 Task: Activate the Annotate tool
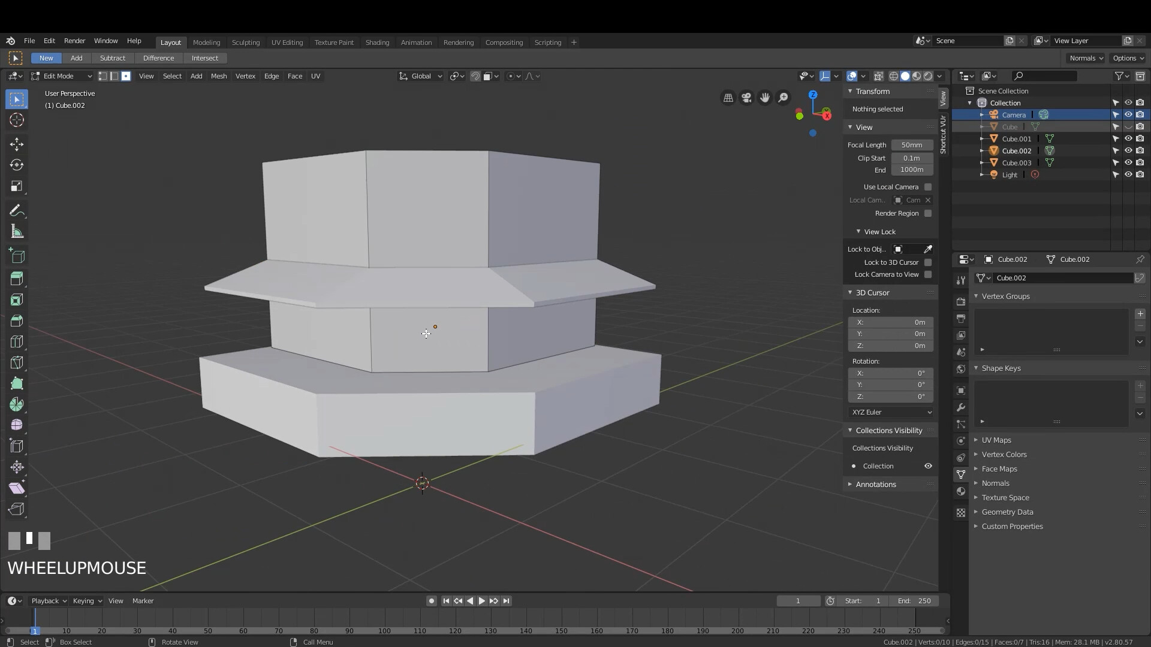16,210
